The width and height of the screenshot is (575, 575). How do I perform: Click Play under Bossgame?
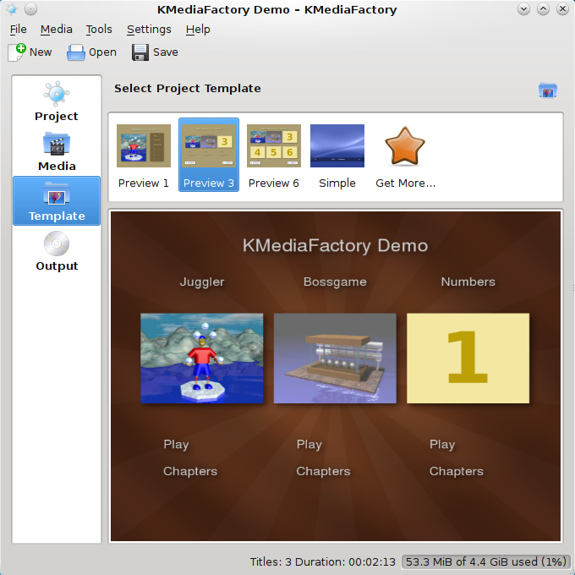coord(309,445)
